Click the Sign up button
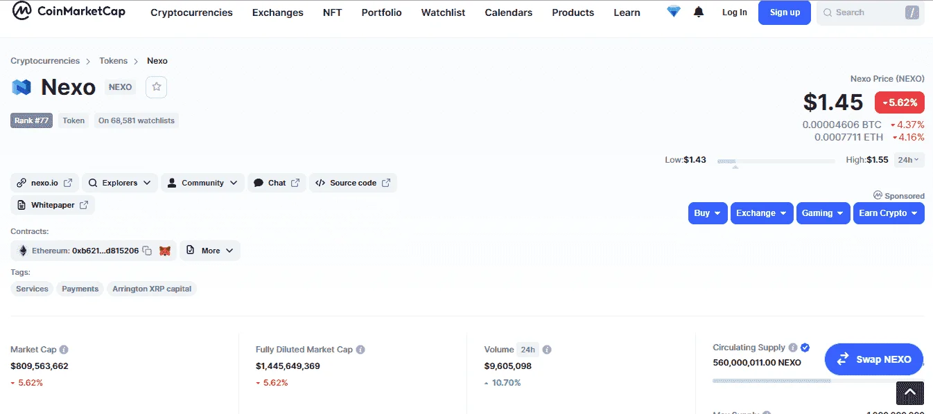Image resolution: width=933 pixels, height=414 pixels. [785, 12]
